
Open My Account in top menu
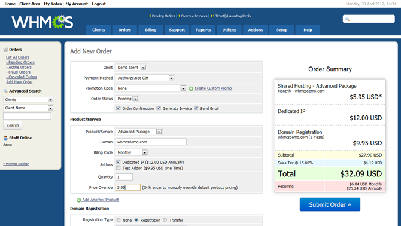click(x=77, y=4)
